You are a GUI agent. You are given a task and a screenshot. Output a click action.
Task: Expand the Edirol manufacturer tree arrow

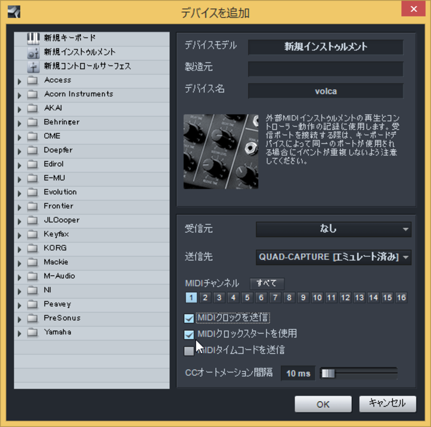pyautogui.click(x=19, y=166)
